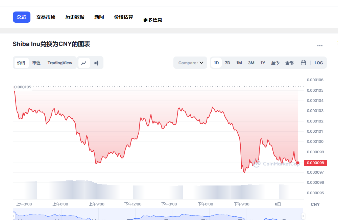The width and height of the screenshot is (338, 220).
Task: Select the 全部 time range
Action: point(290,63)
